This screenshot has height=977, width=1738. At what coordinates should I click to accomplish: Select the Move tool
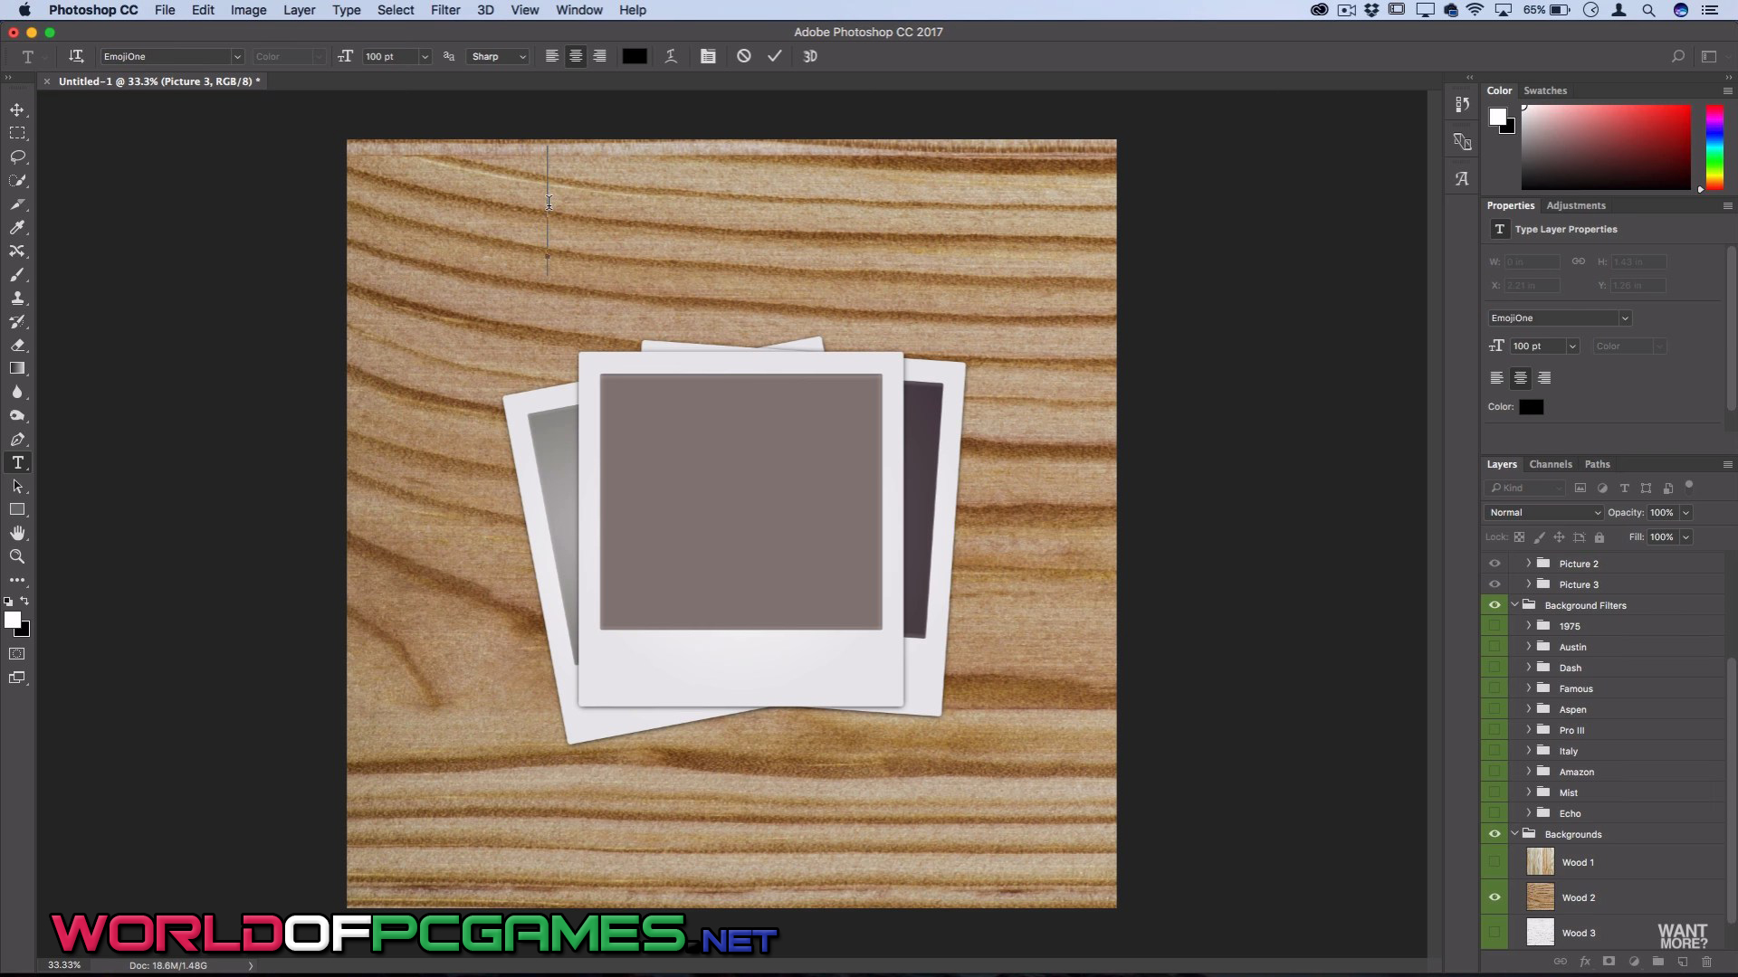pos(17,109)
